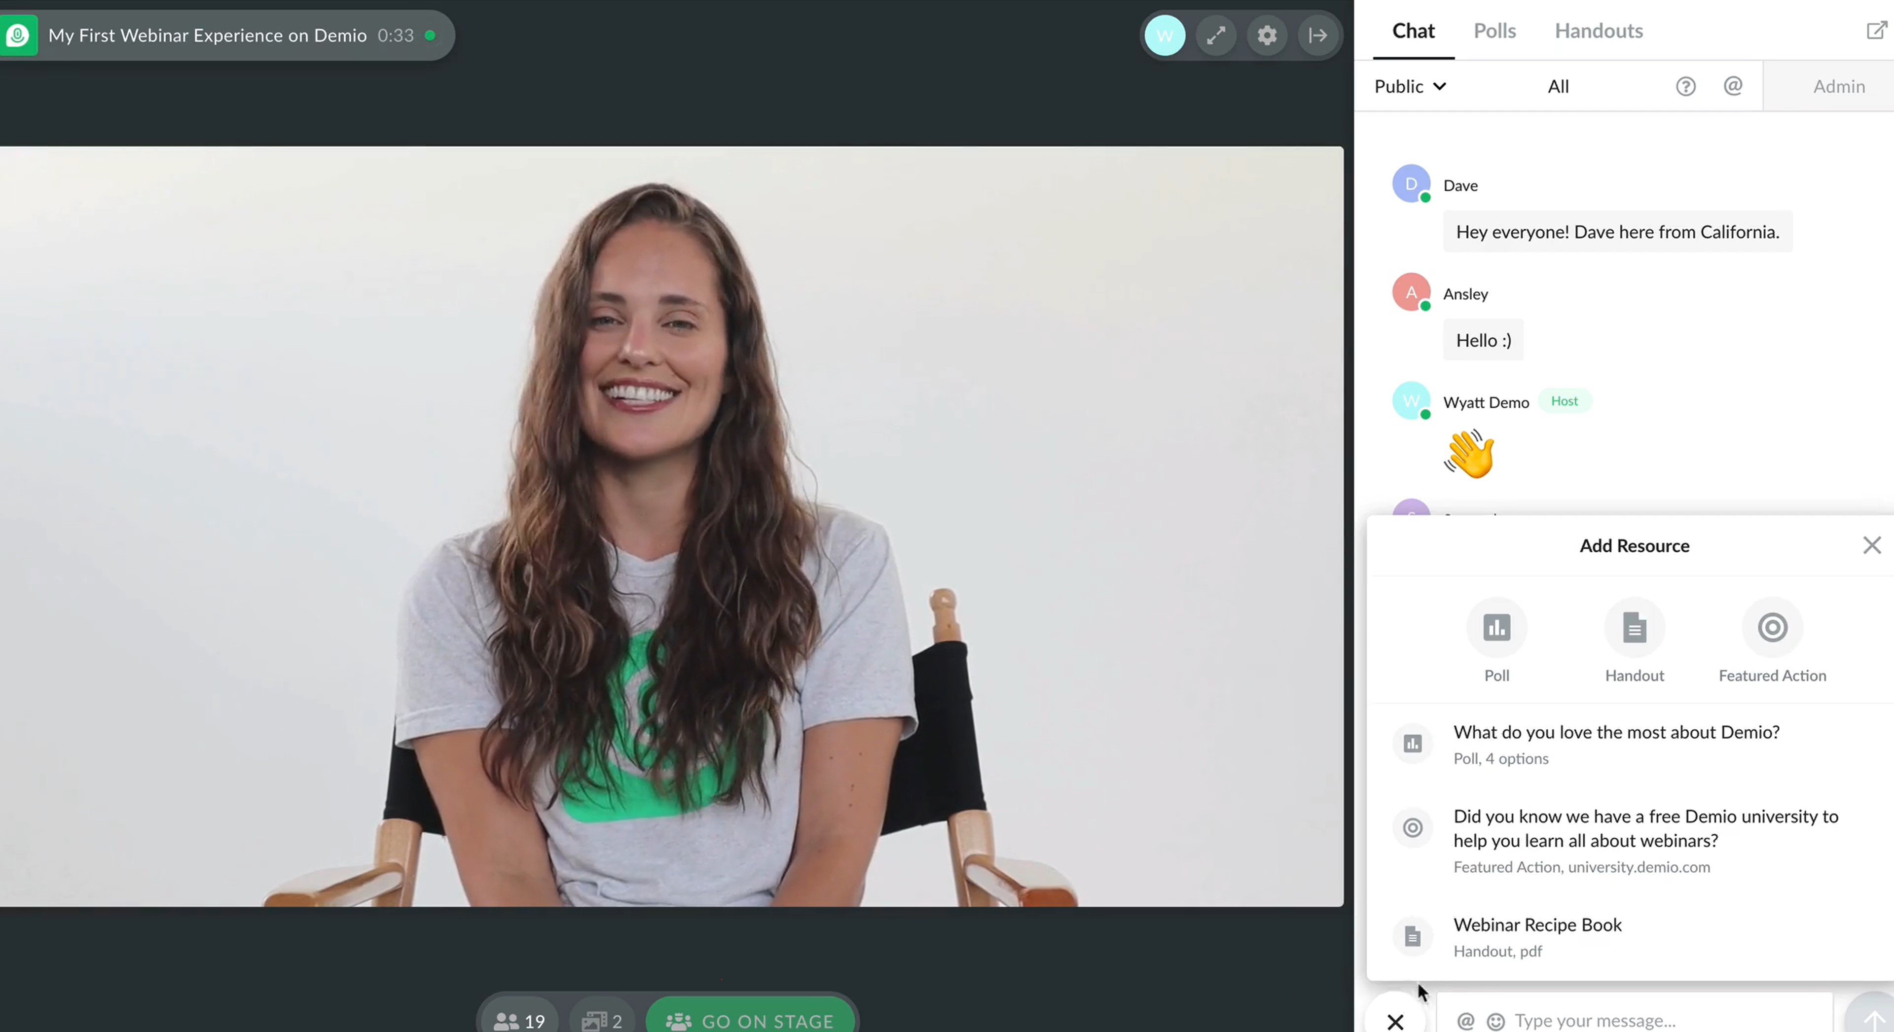Click the settings gear icon top right
This screenshot has width=1894, height=1032.
[1267, 36]
